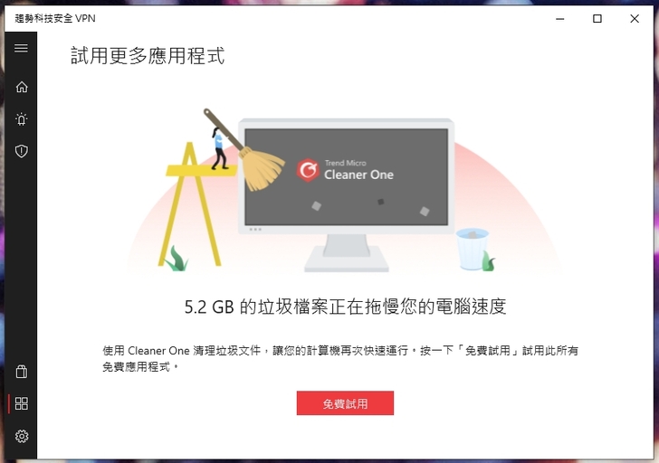
Task: Maximize the VPN window
Action: point(597,18)
